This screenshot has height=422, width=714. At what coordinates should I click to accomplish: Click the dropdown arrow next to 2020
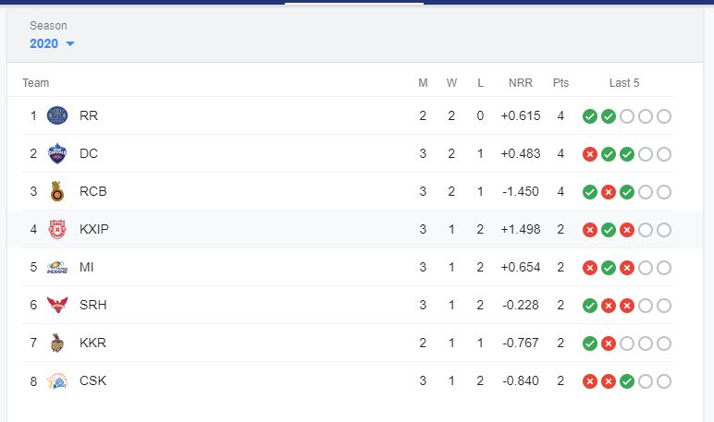point(70,44)
